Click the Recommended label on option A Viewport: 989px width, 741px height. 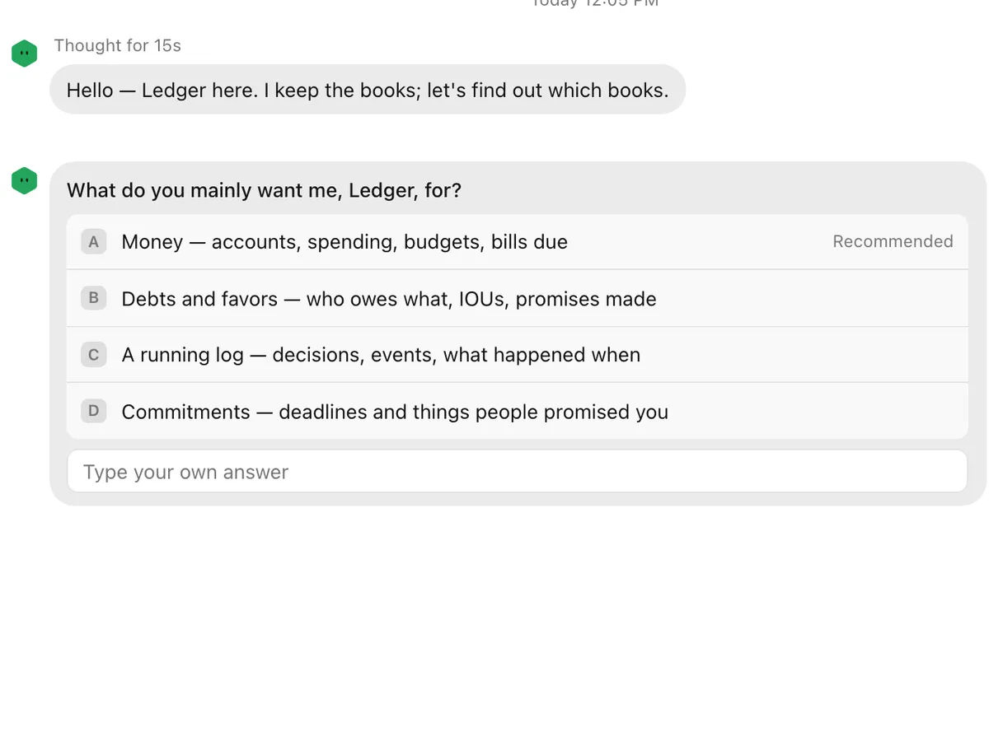(x=893, y=241)
